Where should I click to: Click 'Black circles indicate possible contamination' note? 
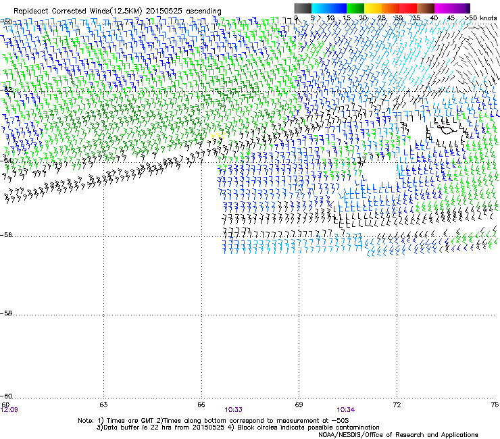[309, 428]
